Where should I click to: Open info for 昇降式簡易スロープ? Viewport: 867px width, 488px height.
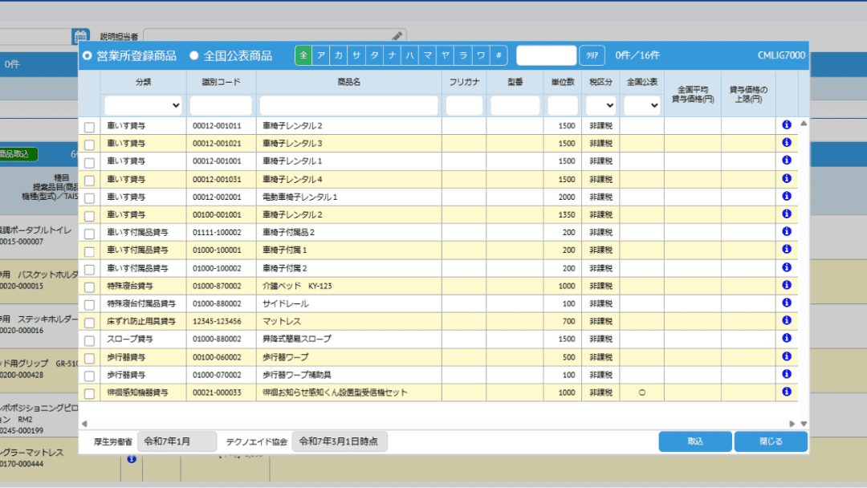786,338
